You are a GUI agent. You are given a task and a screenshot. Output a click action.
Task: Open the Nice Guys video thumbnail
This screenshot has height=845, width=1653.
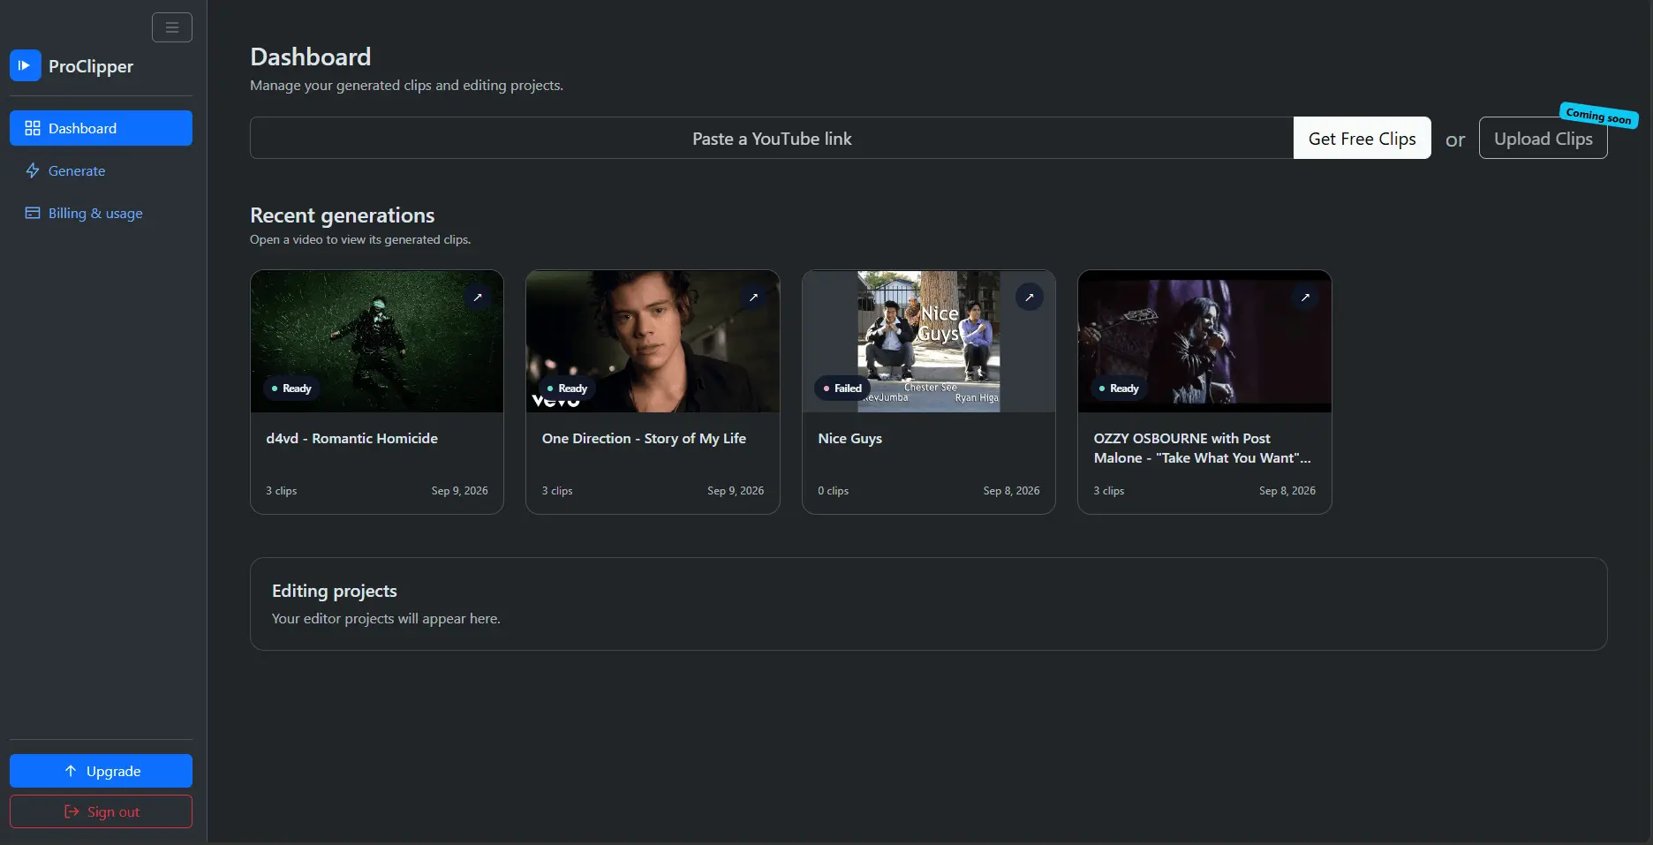(929, 341)
